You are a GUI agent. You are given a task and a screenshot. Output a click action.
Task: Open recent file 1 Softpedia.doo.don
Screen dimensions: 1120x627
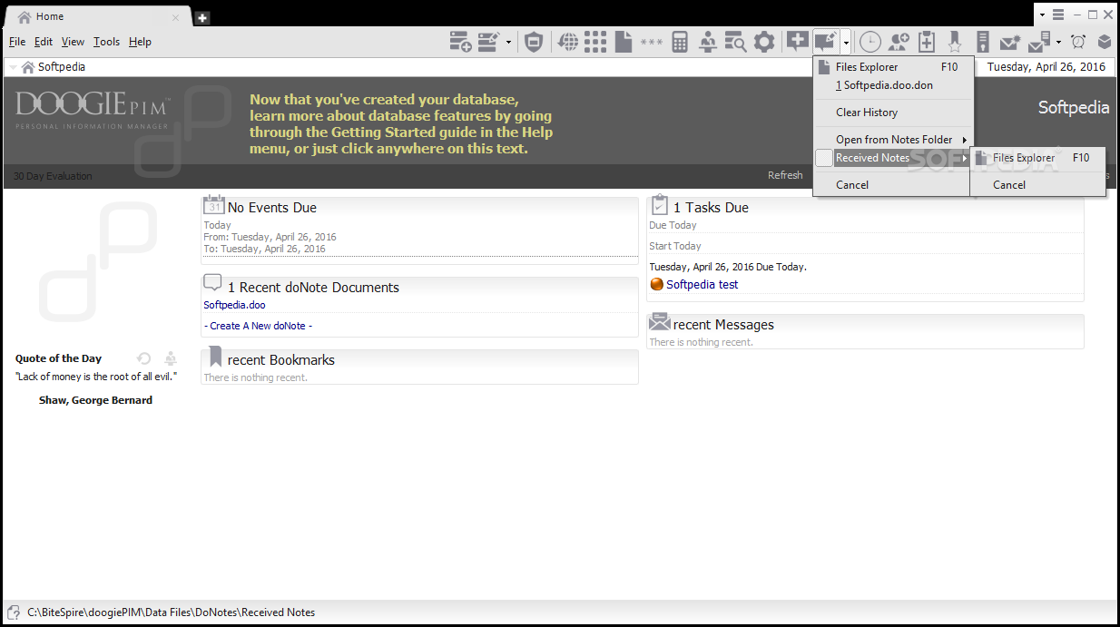pyautogui.click(x=893, y=85)
